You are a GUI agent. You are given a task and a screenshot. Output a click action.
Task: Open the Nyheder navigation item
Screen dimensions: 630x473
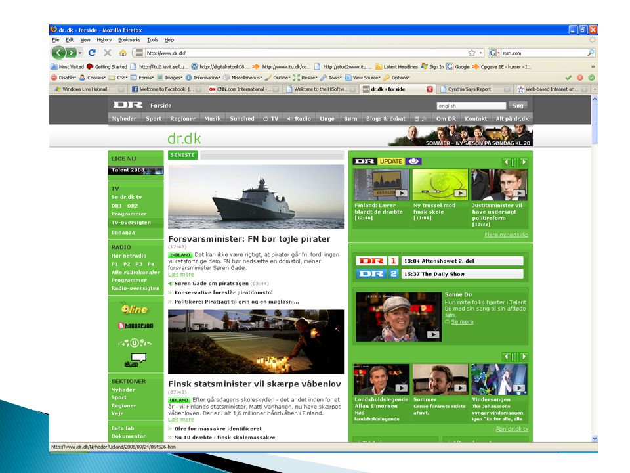pyautogui.click(x=124, y=119)
